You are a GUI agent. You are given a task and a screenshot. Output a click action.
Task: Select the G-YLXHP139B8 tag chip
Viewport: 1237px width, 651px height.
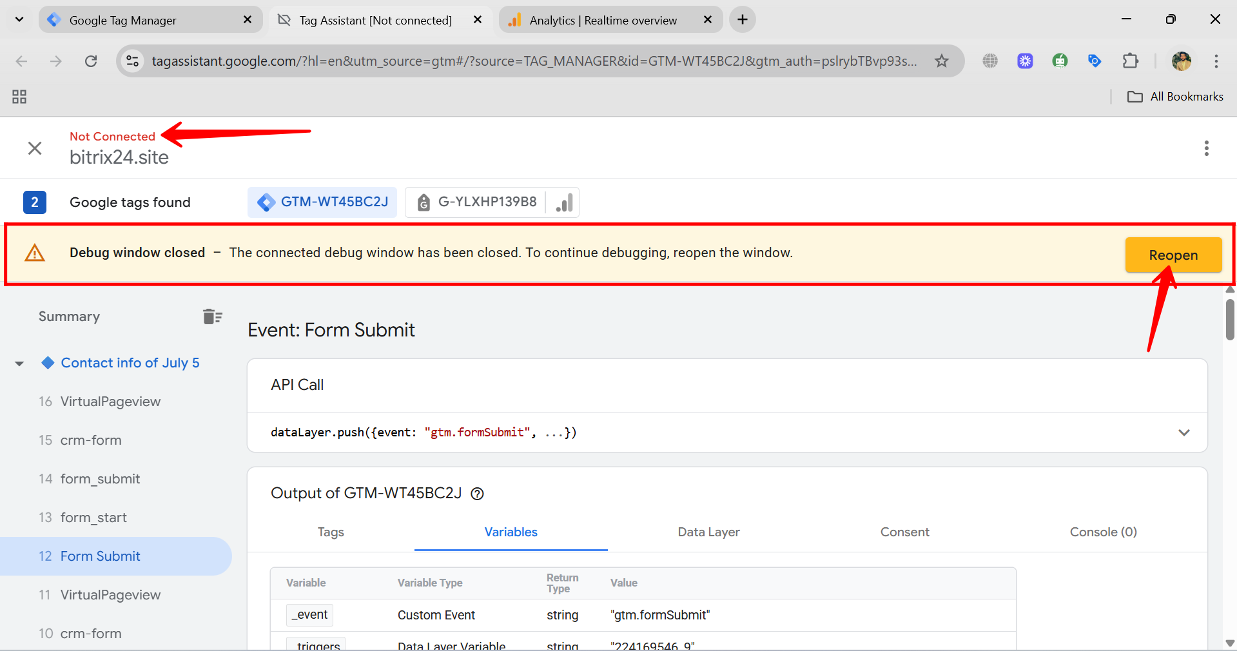click(x=476, y=202)
